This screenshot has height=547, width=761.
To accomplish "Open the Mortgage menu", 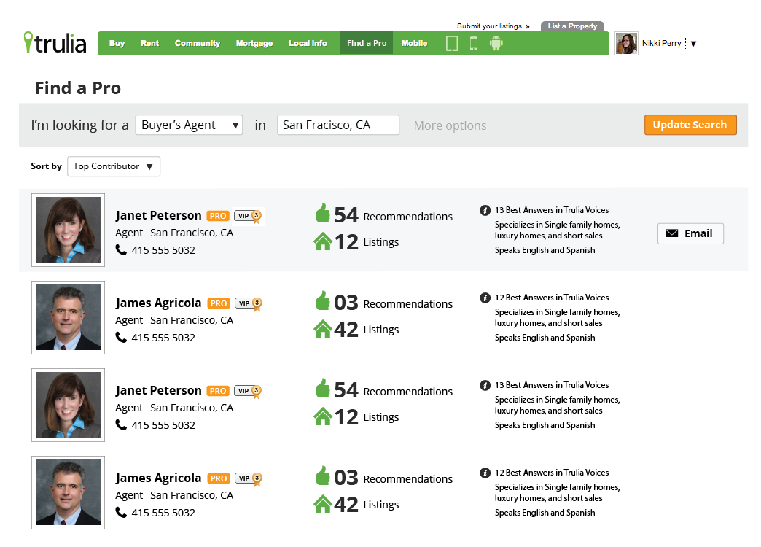I will 254,43.
